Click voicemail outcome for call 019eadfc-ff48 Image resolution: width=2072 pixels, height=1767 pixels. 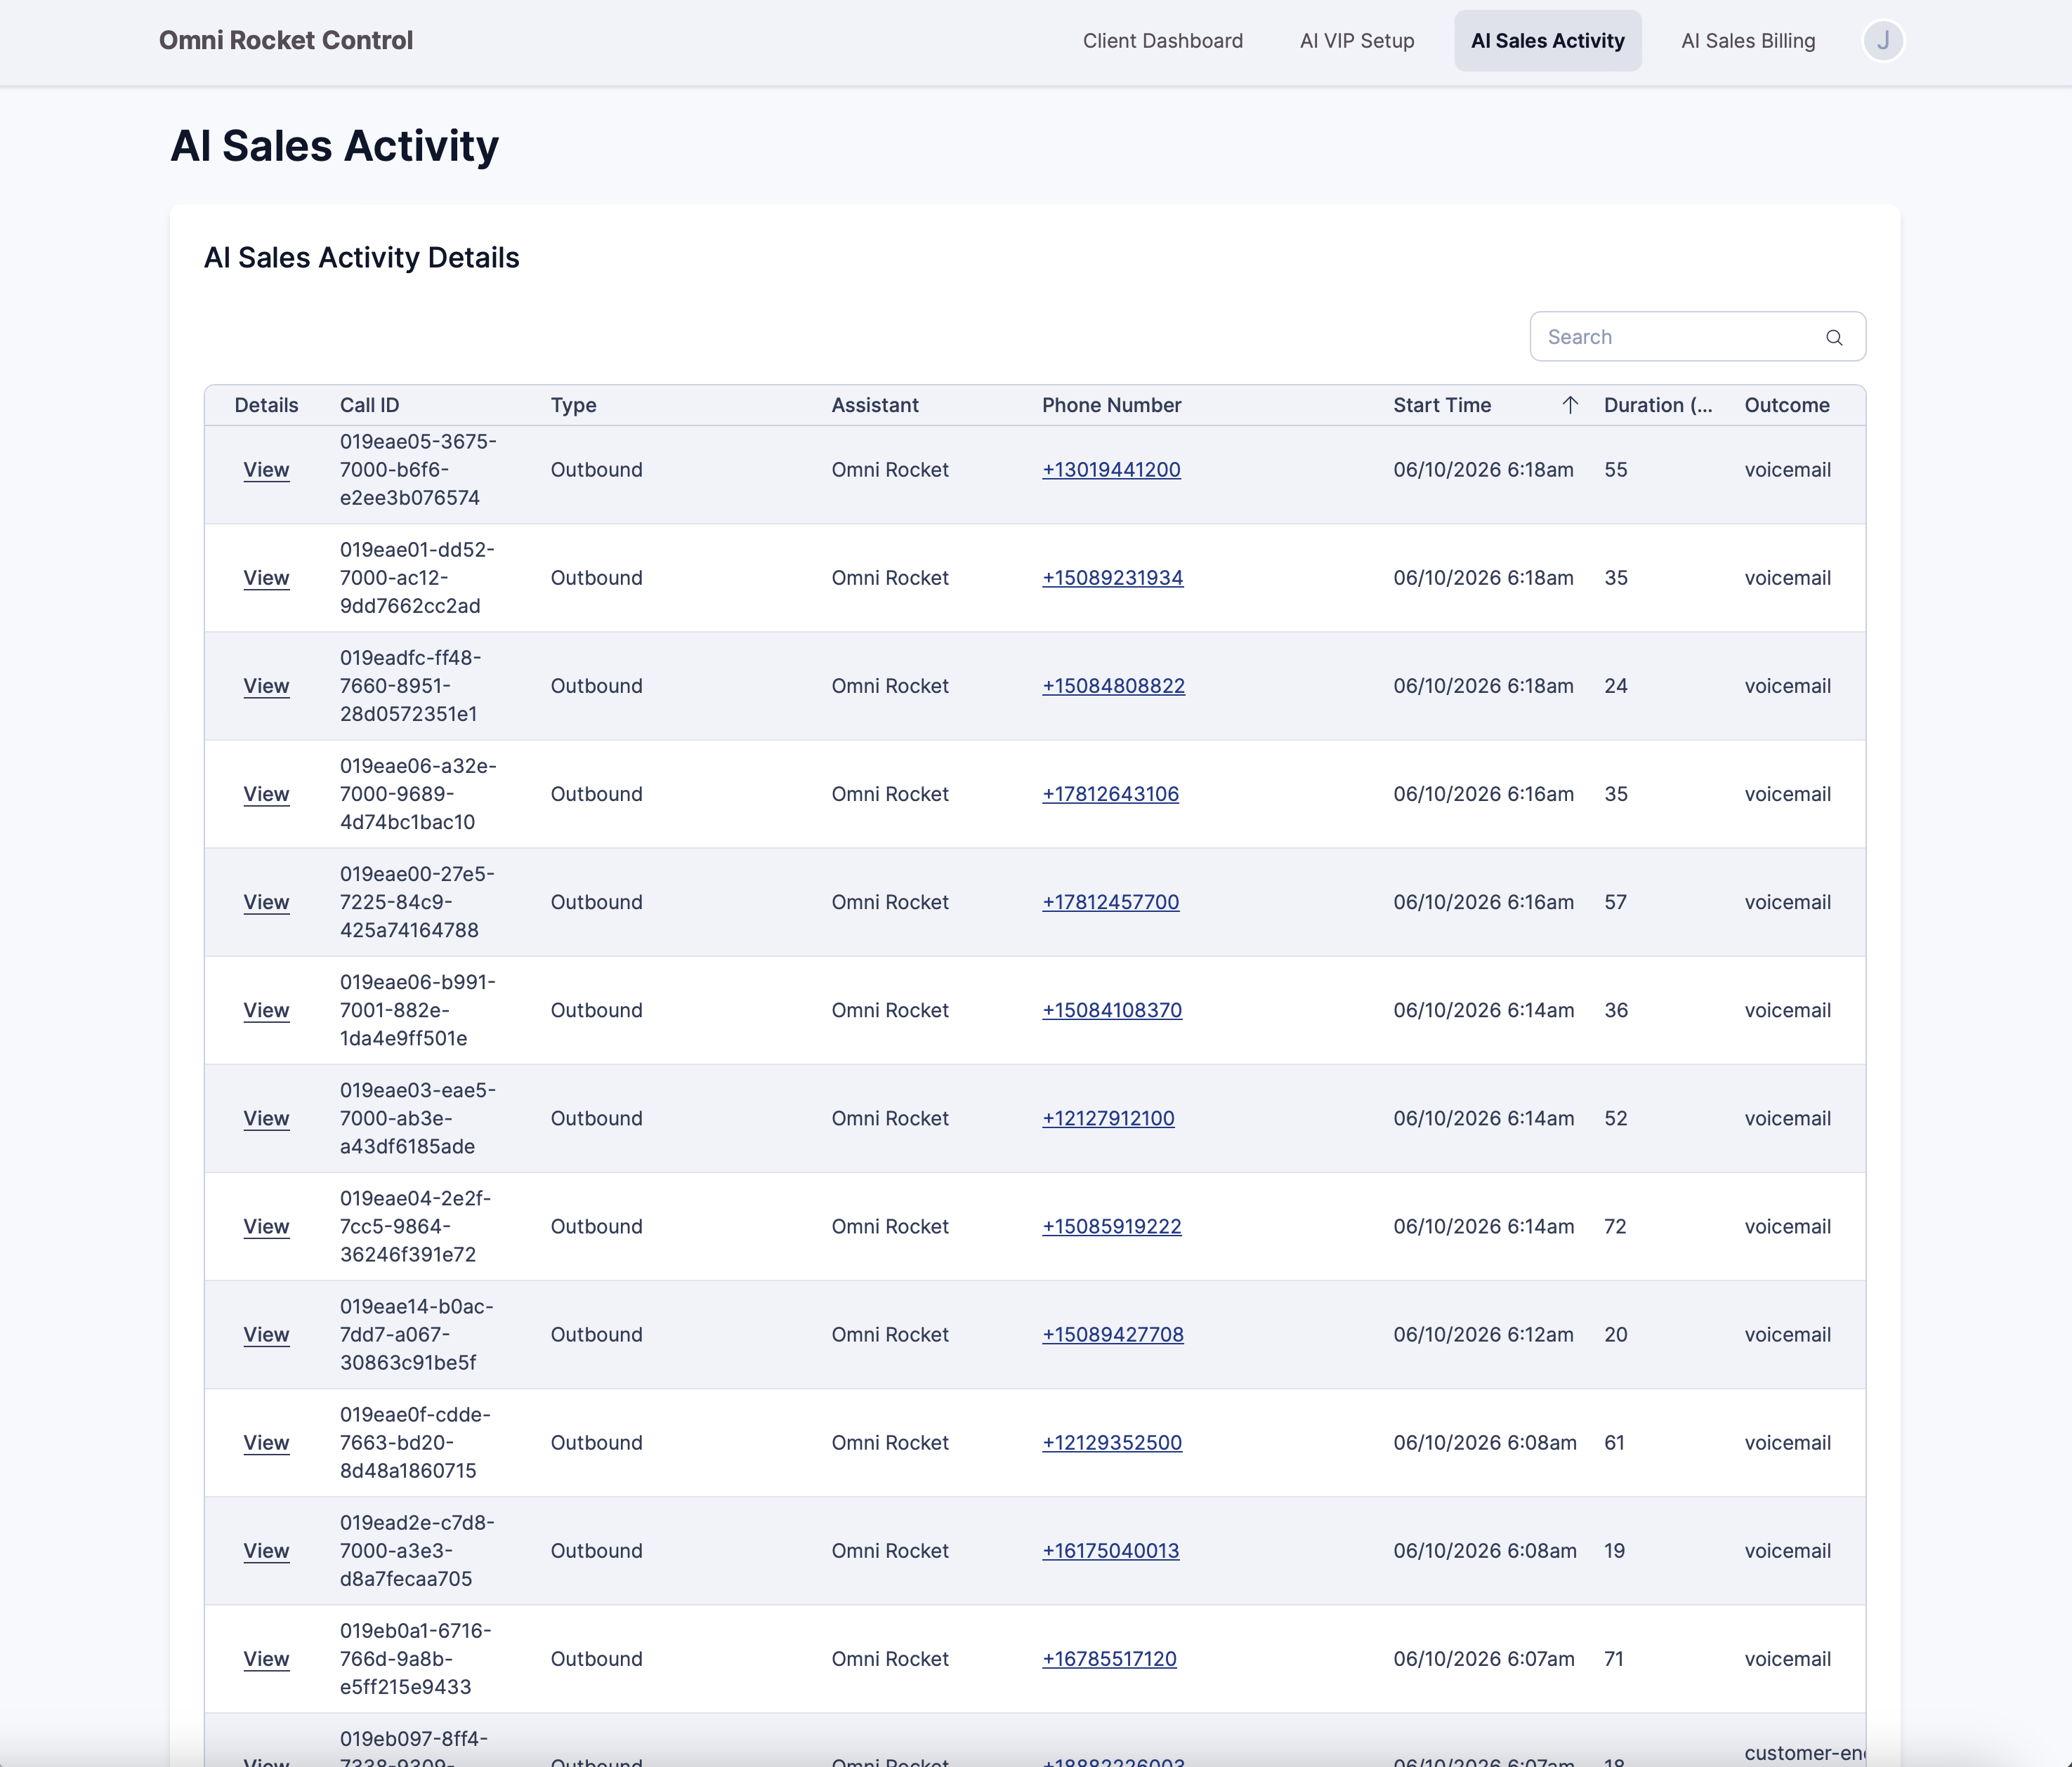(1788, 686)
